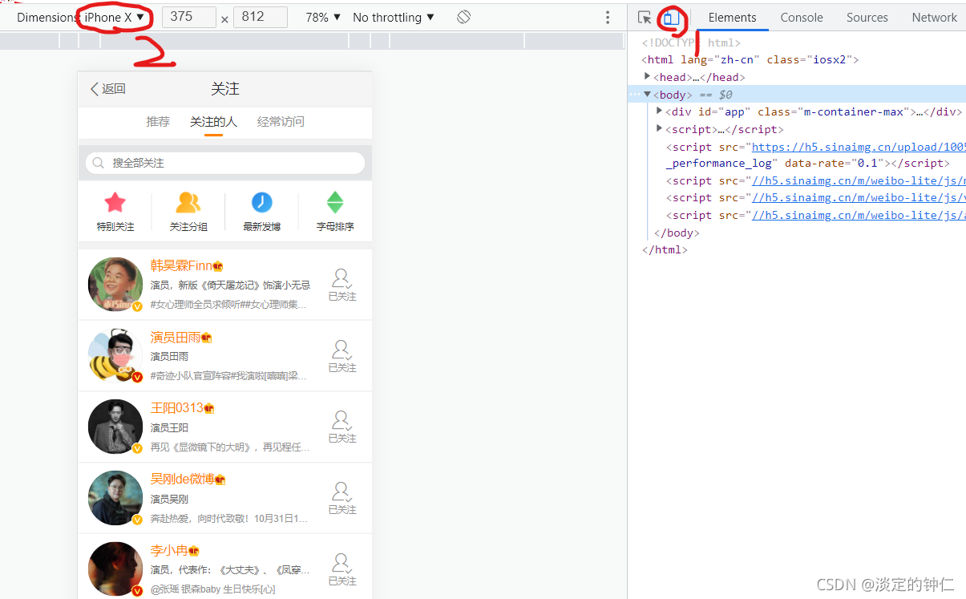The image size is (966, 599).
Task: Click the viewport breakpoint bar under device toolbar
Action: pyautogui.click(x=313, y=41)
